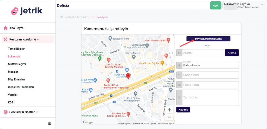
Task: Collapse sidebar using bottom menu icon
Action: click(x=50, y=124)
